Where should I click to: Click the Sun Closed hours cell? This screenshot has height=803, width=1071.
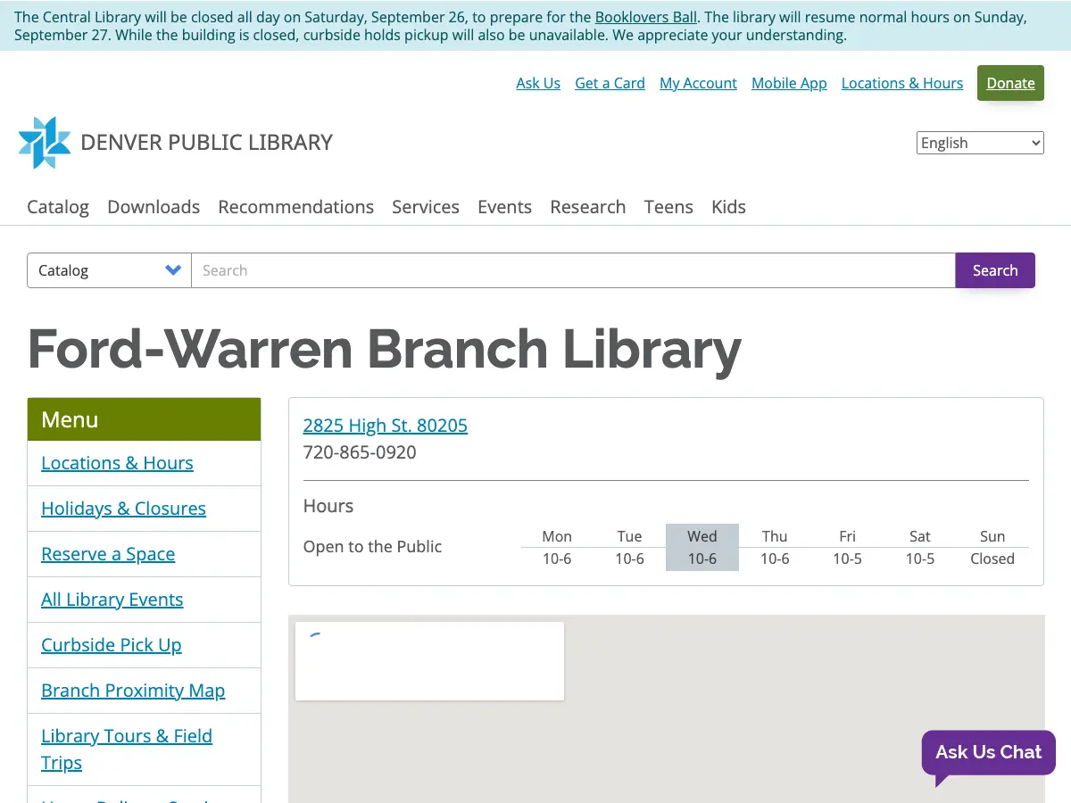tap(992, 559)
